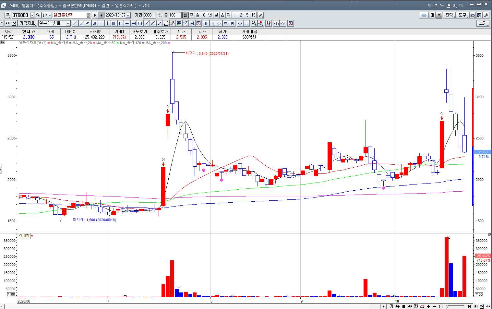
Task: Click the jump to last bar button
Action: pyautogui.click(x=476, y=306)
